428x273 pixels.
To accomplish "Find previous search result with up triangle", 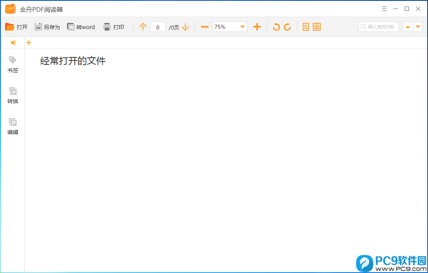I will pyautogui.click(x=408, y=27).
